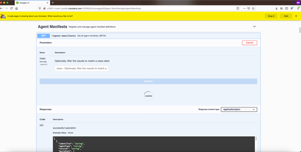This screenshot has height=152, width=301.
Task: Select the Swagger UI tab
Action: 32,3
